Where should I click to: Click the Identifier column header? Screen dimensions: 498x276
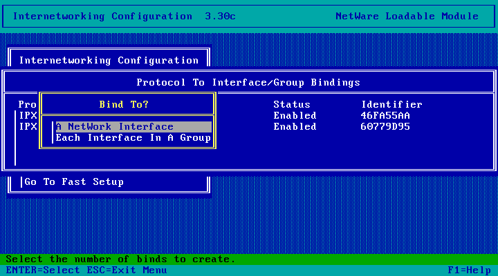click(391, 105)
